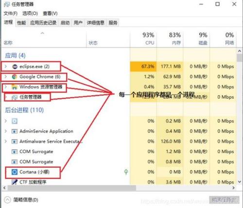Click the 62.9 MB memory cell for Chrome
This screenshot has width=243, height=208.
coord(170,77)
